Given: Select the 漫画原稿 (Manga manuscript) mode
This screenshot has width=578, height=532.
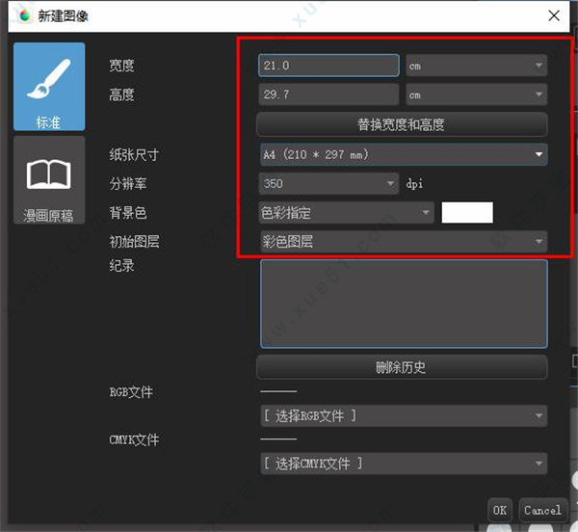Looking at the screenshot, I should tap(49, 180).
